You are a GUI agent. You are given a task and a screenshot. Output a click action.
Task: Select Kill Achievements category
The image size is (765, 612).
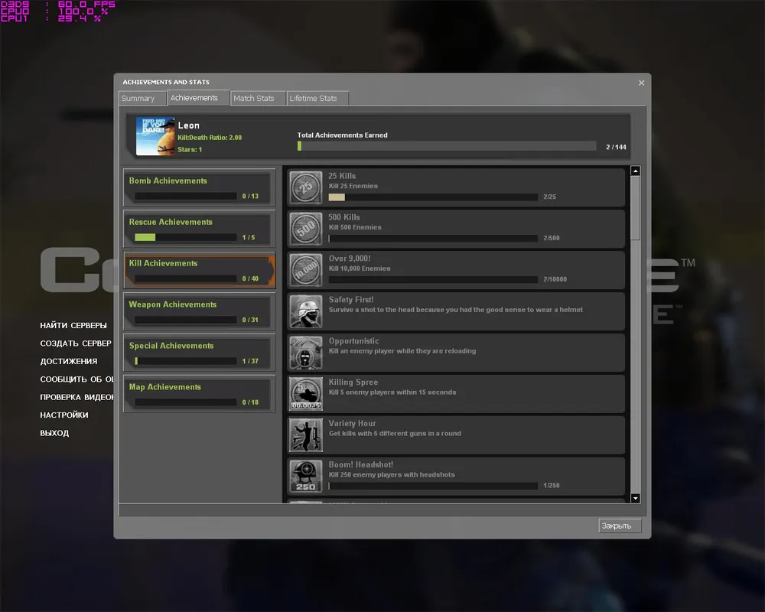199,270
